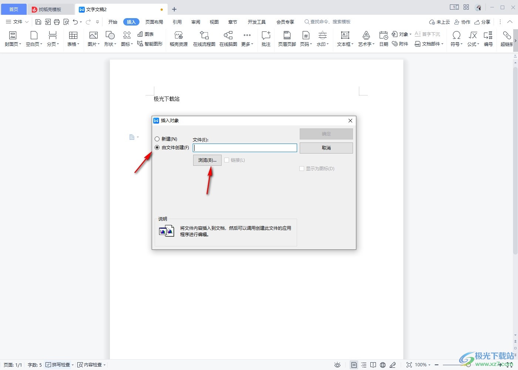Close the Insert Object (插入对象) dialog
Image resolution: width=518 pixels, height=370 pixels.
click(350, 121)
